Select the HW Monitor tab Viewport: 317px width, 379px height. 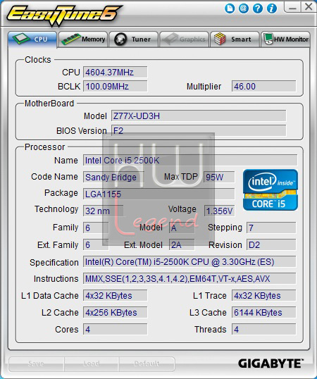(285, 39)
